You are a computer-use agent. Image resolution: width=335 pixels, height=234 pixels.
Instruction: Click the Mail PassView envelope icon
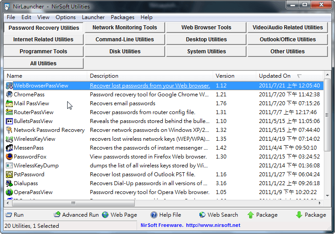[9, 103]
